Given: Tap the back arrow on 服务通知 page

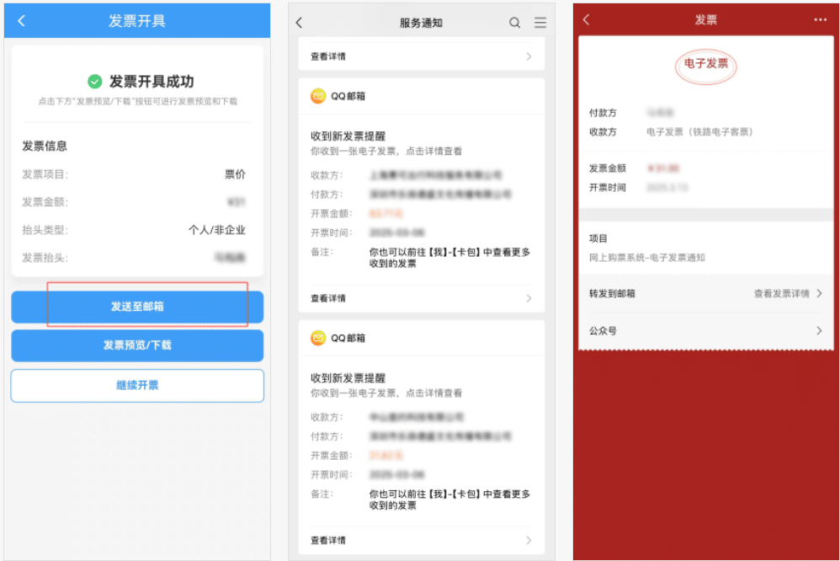Looking at the screenshot, I should 299,23.
